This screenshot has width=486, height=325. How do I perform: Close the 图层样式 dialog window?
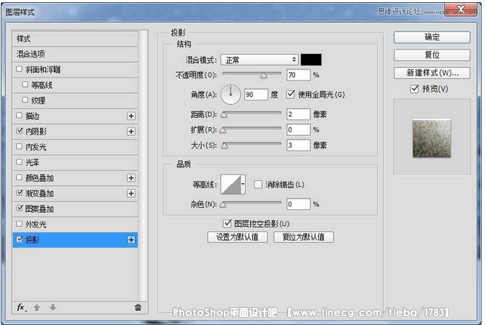(461, 10)
